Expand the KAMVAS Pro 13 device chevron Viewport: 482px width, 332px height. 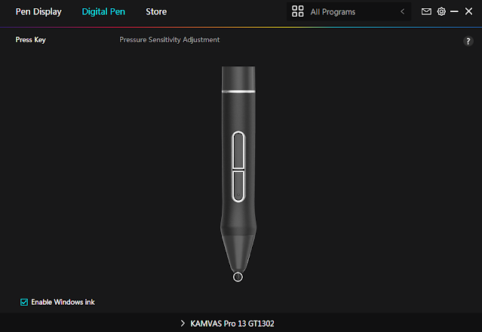click(x=183, y=324)
